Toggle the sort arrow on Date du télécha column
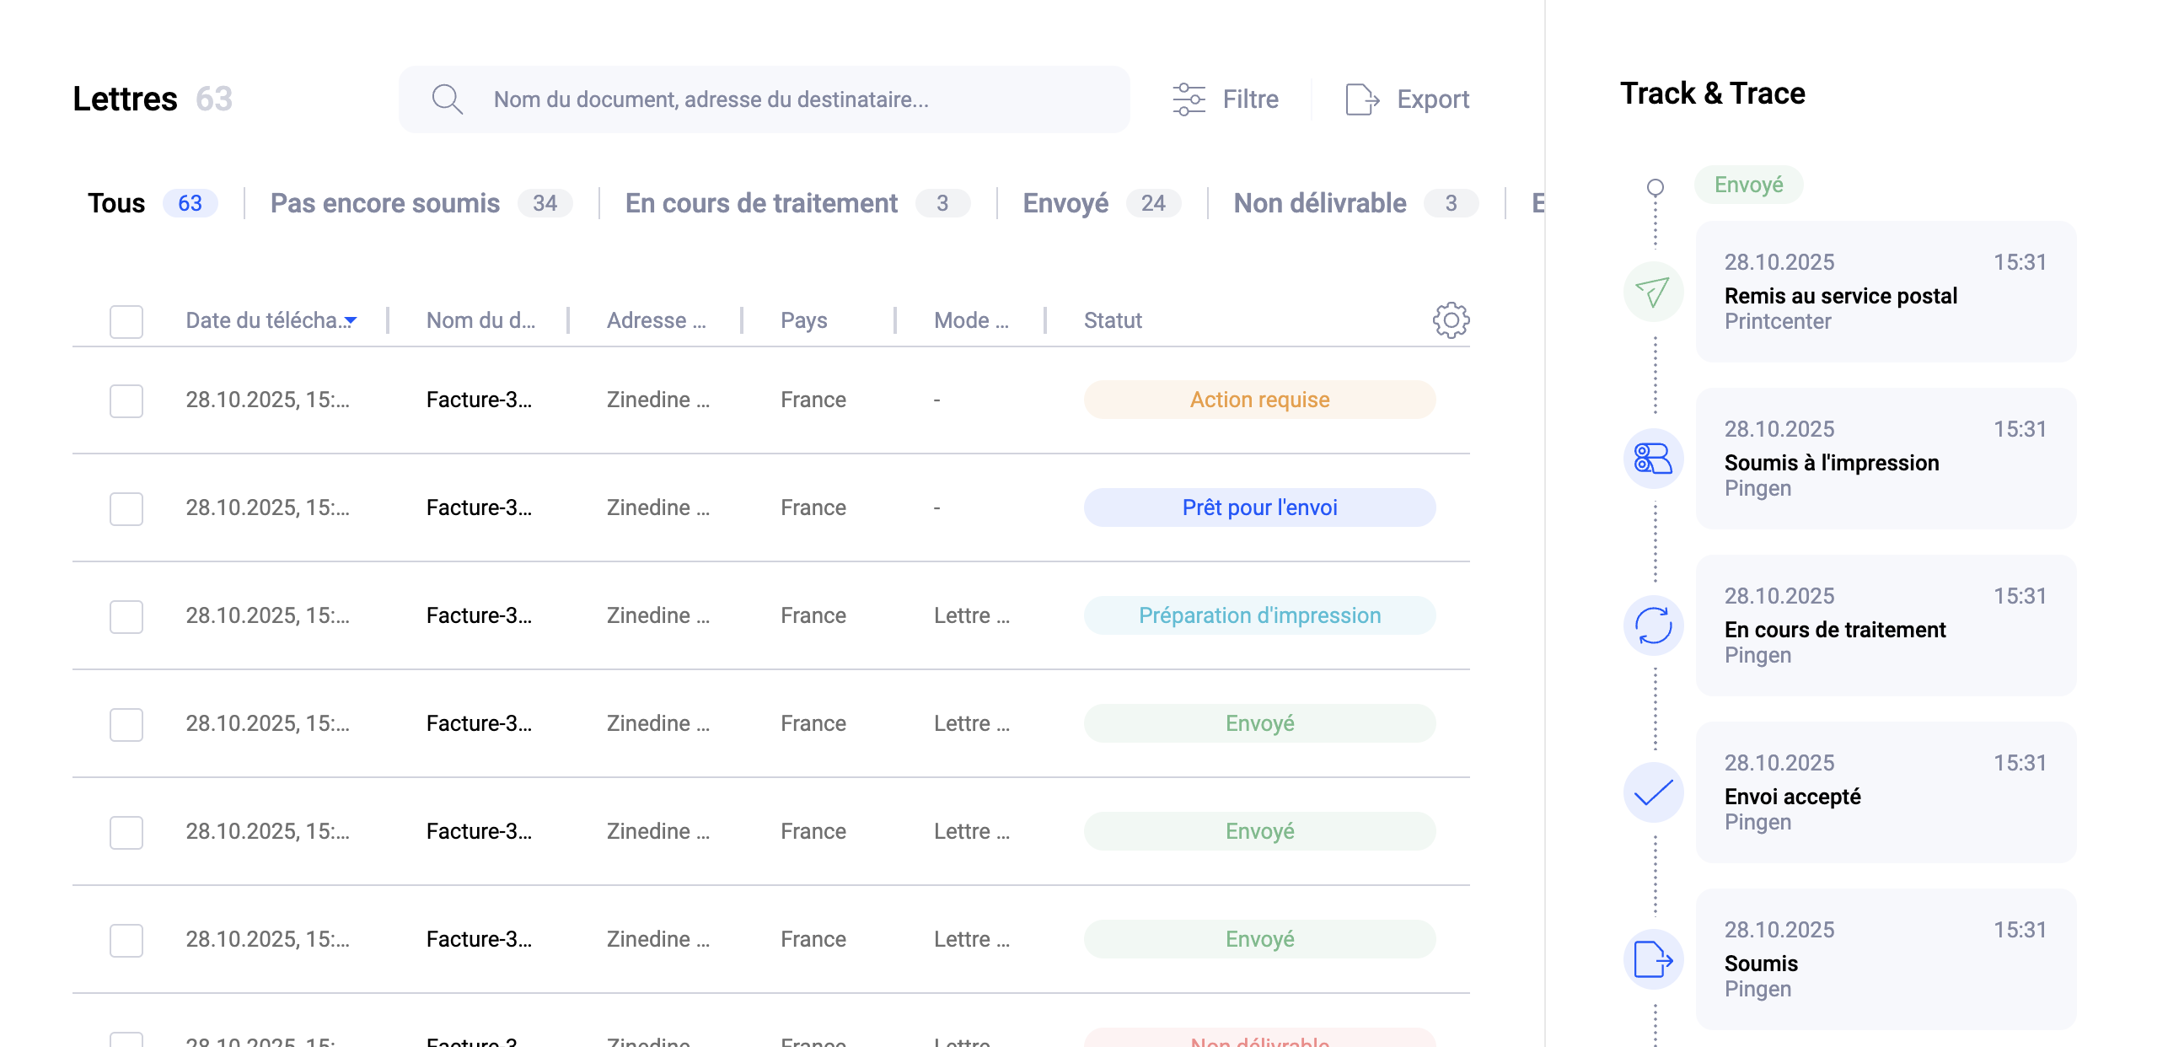Image resolution: width=2168 pixels, height=1047 pixels. click(x=351, y=321)
